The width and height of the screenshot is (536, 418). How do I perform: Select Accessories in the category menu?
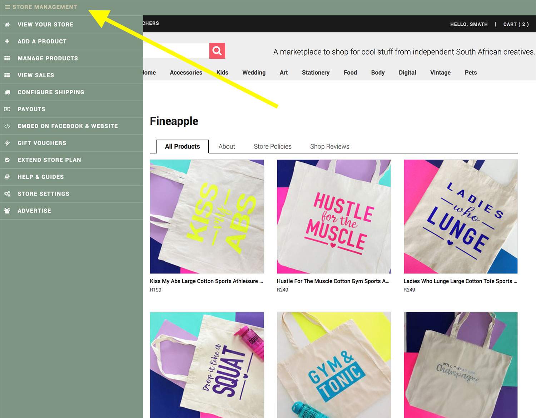[x=186, y=73]
